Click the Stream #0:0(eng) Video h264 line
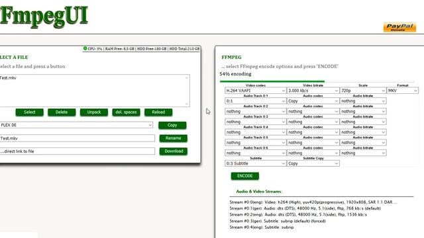 tap(313, 202)
